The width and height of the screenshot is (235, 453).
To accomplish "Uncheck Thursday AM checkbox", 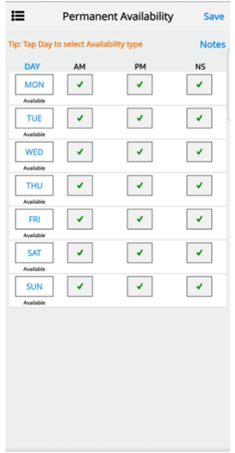I will coord(80,185).
